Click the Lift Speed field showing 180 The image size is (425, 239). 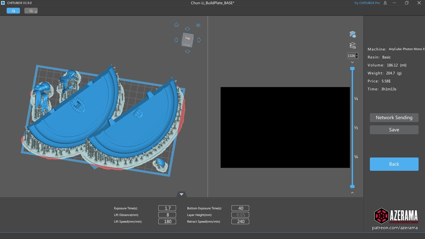point(167,221)
